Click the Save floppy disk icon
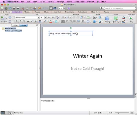137x115 pixels. coord(14,8)
